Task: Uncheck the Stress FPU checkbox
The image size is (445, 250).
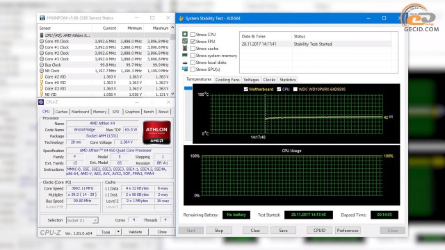Action: [x=193, y=42]
